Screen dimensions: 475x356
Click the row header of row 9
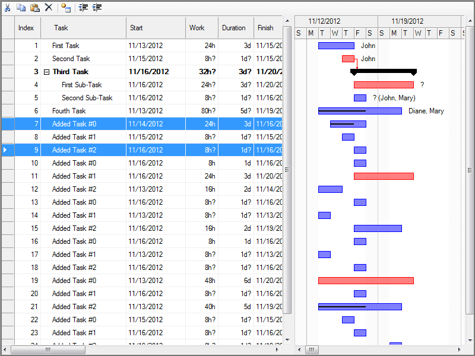pos(8,150)
